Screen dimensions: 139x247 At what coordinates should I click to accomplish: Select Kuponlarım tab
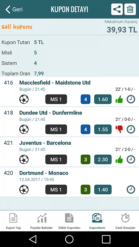pyautogui.click(x=97, y=221)
